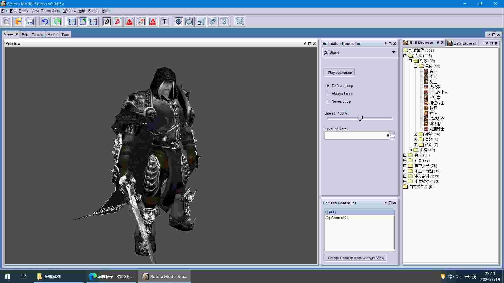Maximize the Animation Controller panel
This screenshot has width=504, height=283.
(390, 43)
